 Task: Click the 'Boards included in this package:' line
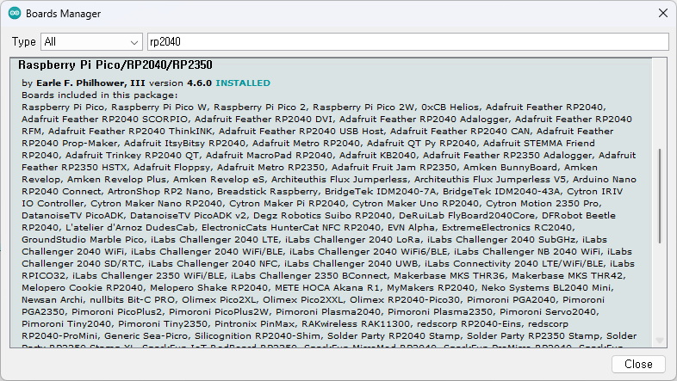[100, 95]
